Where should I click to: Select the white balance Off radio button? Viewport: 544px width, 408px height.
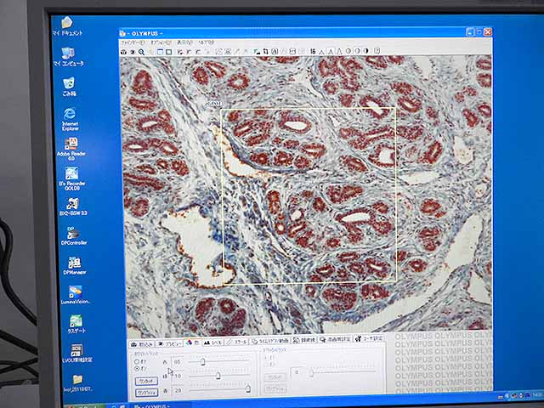137,361
